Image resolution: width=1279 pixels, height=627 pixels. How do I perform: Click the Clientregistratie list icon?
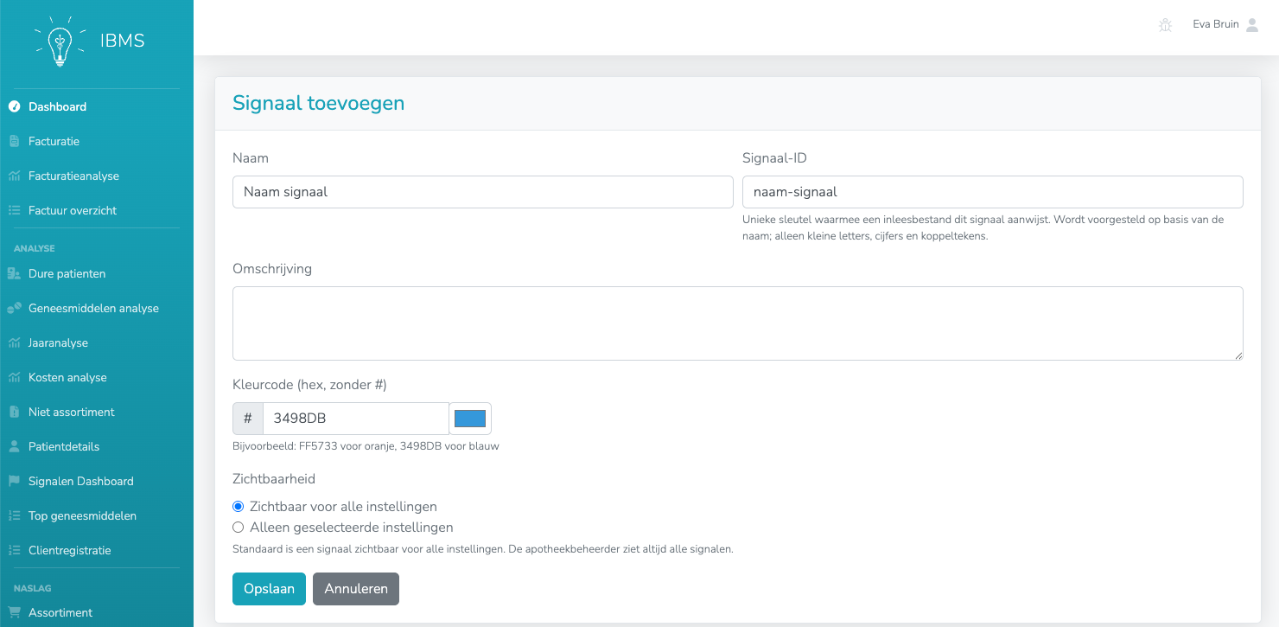coord(14,551)
